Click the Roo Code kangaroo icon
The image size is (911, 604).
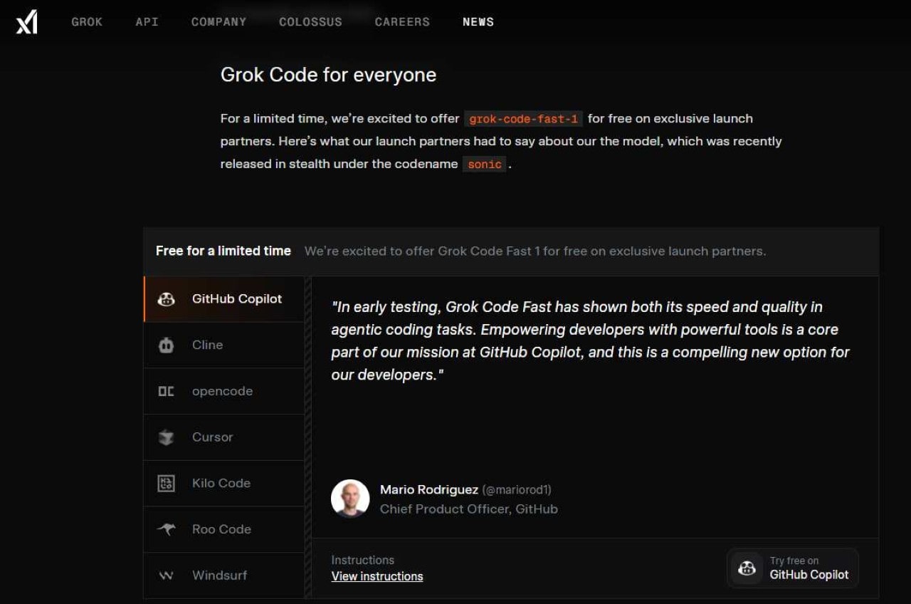click(166, 529)
